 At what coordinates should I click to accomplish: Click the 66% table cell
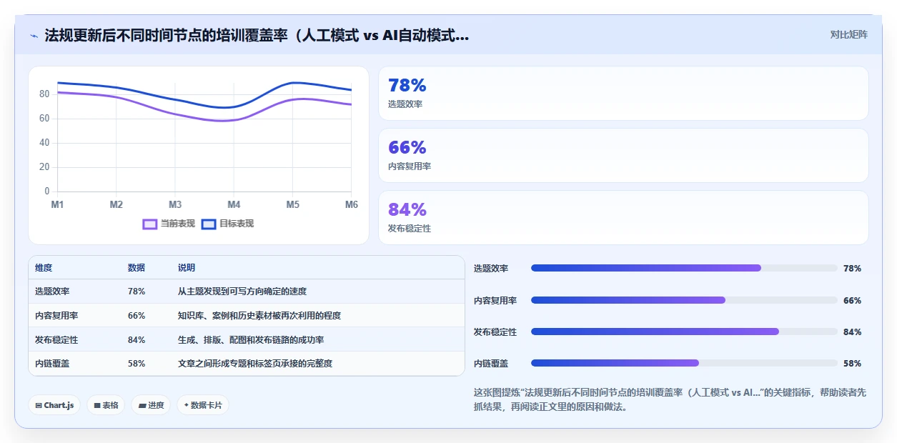(x=137, y=315)
